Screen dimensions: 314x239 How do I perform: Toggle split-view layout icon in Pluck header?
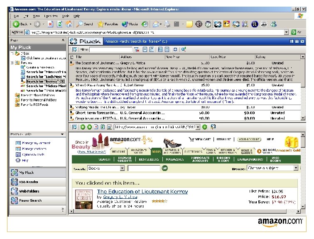point(292,41)
